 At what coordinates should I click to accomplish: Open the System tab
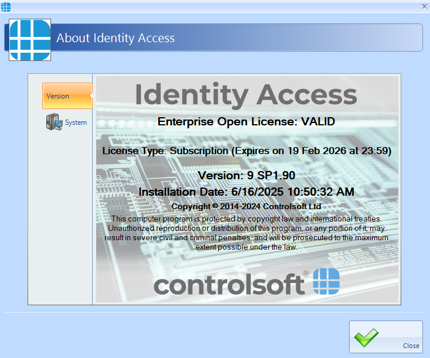tap(67, 122)
